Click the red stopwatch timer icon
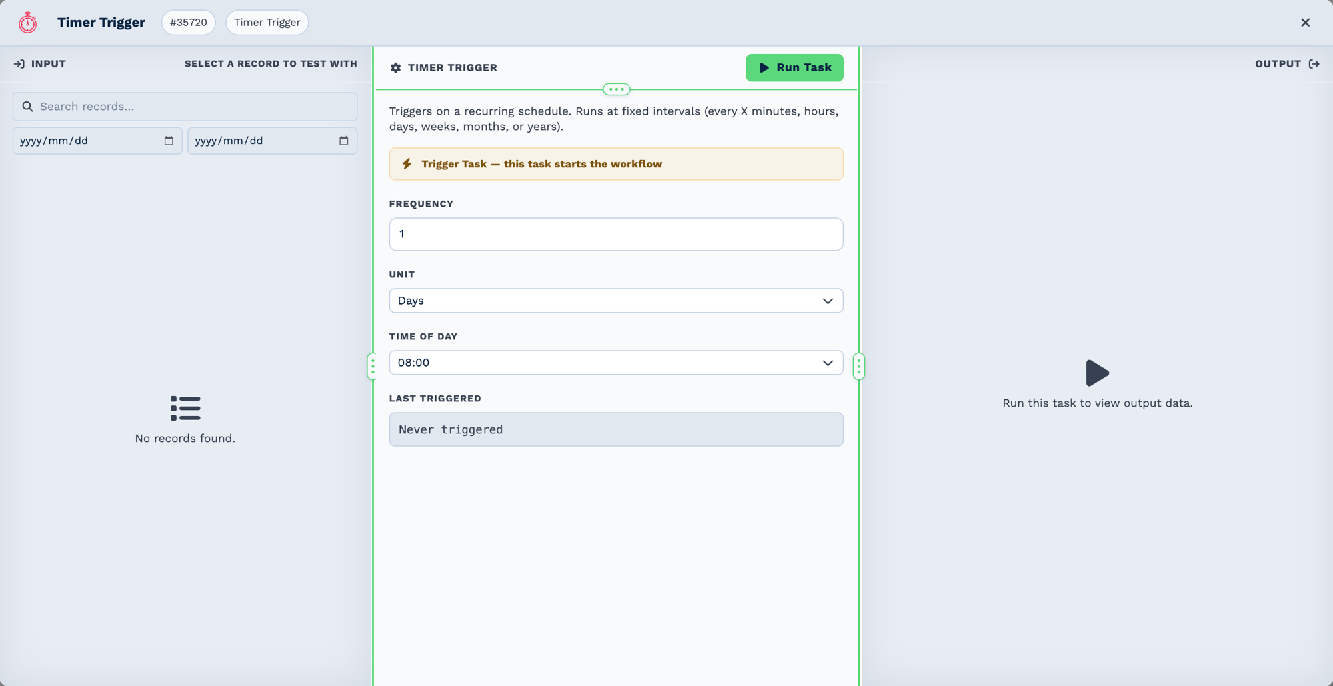 (27, 23)
